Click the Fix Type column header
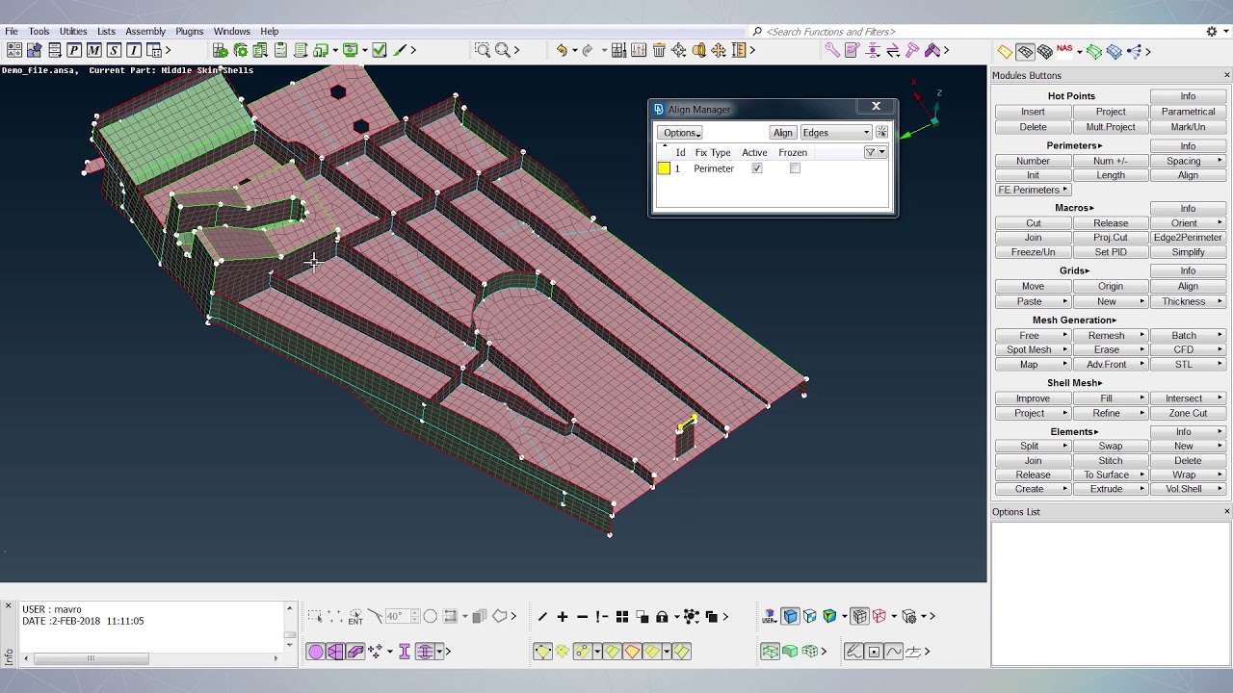Image resolution: width=1233 pixels, height=693 pixels. click(713, 152)
